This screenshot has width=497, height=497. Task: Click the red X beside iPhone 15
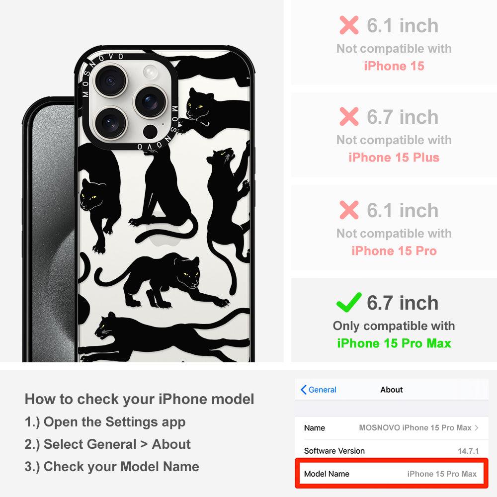(x=349, y=25)
